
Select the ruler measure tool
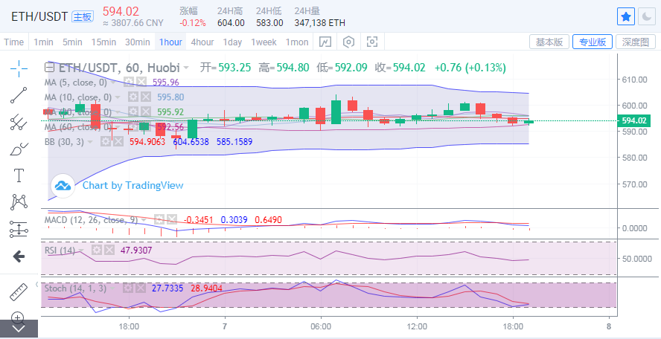(19, 291)
